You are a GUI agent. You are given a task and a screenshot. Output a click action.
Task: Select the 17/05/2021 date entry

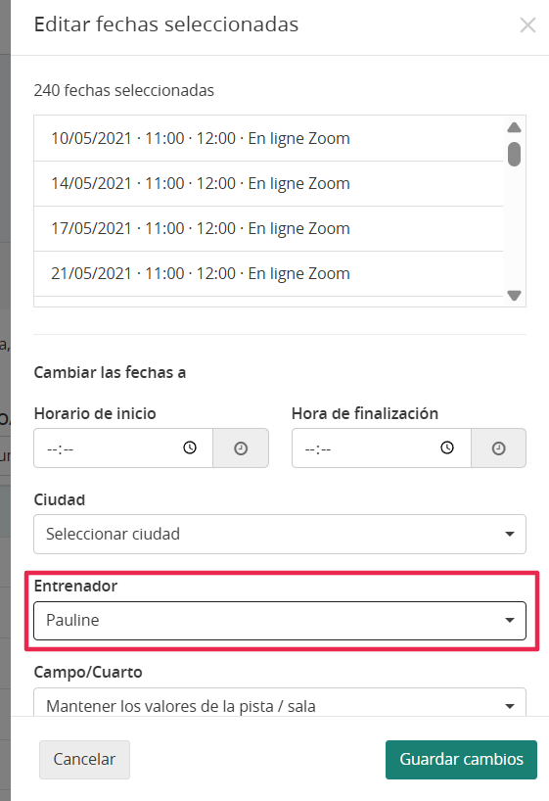pos(268,228)
